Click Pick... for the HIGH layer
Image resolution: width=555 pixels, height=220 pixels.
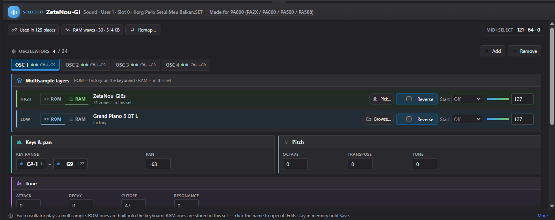click(x=382, y=99)
